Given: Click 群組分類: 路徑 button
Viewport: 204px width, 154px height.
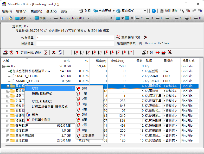Looking at the screenshot, I should [31, 52].
